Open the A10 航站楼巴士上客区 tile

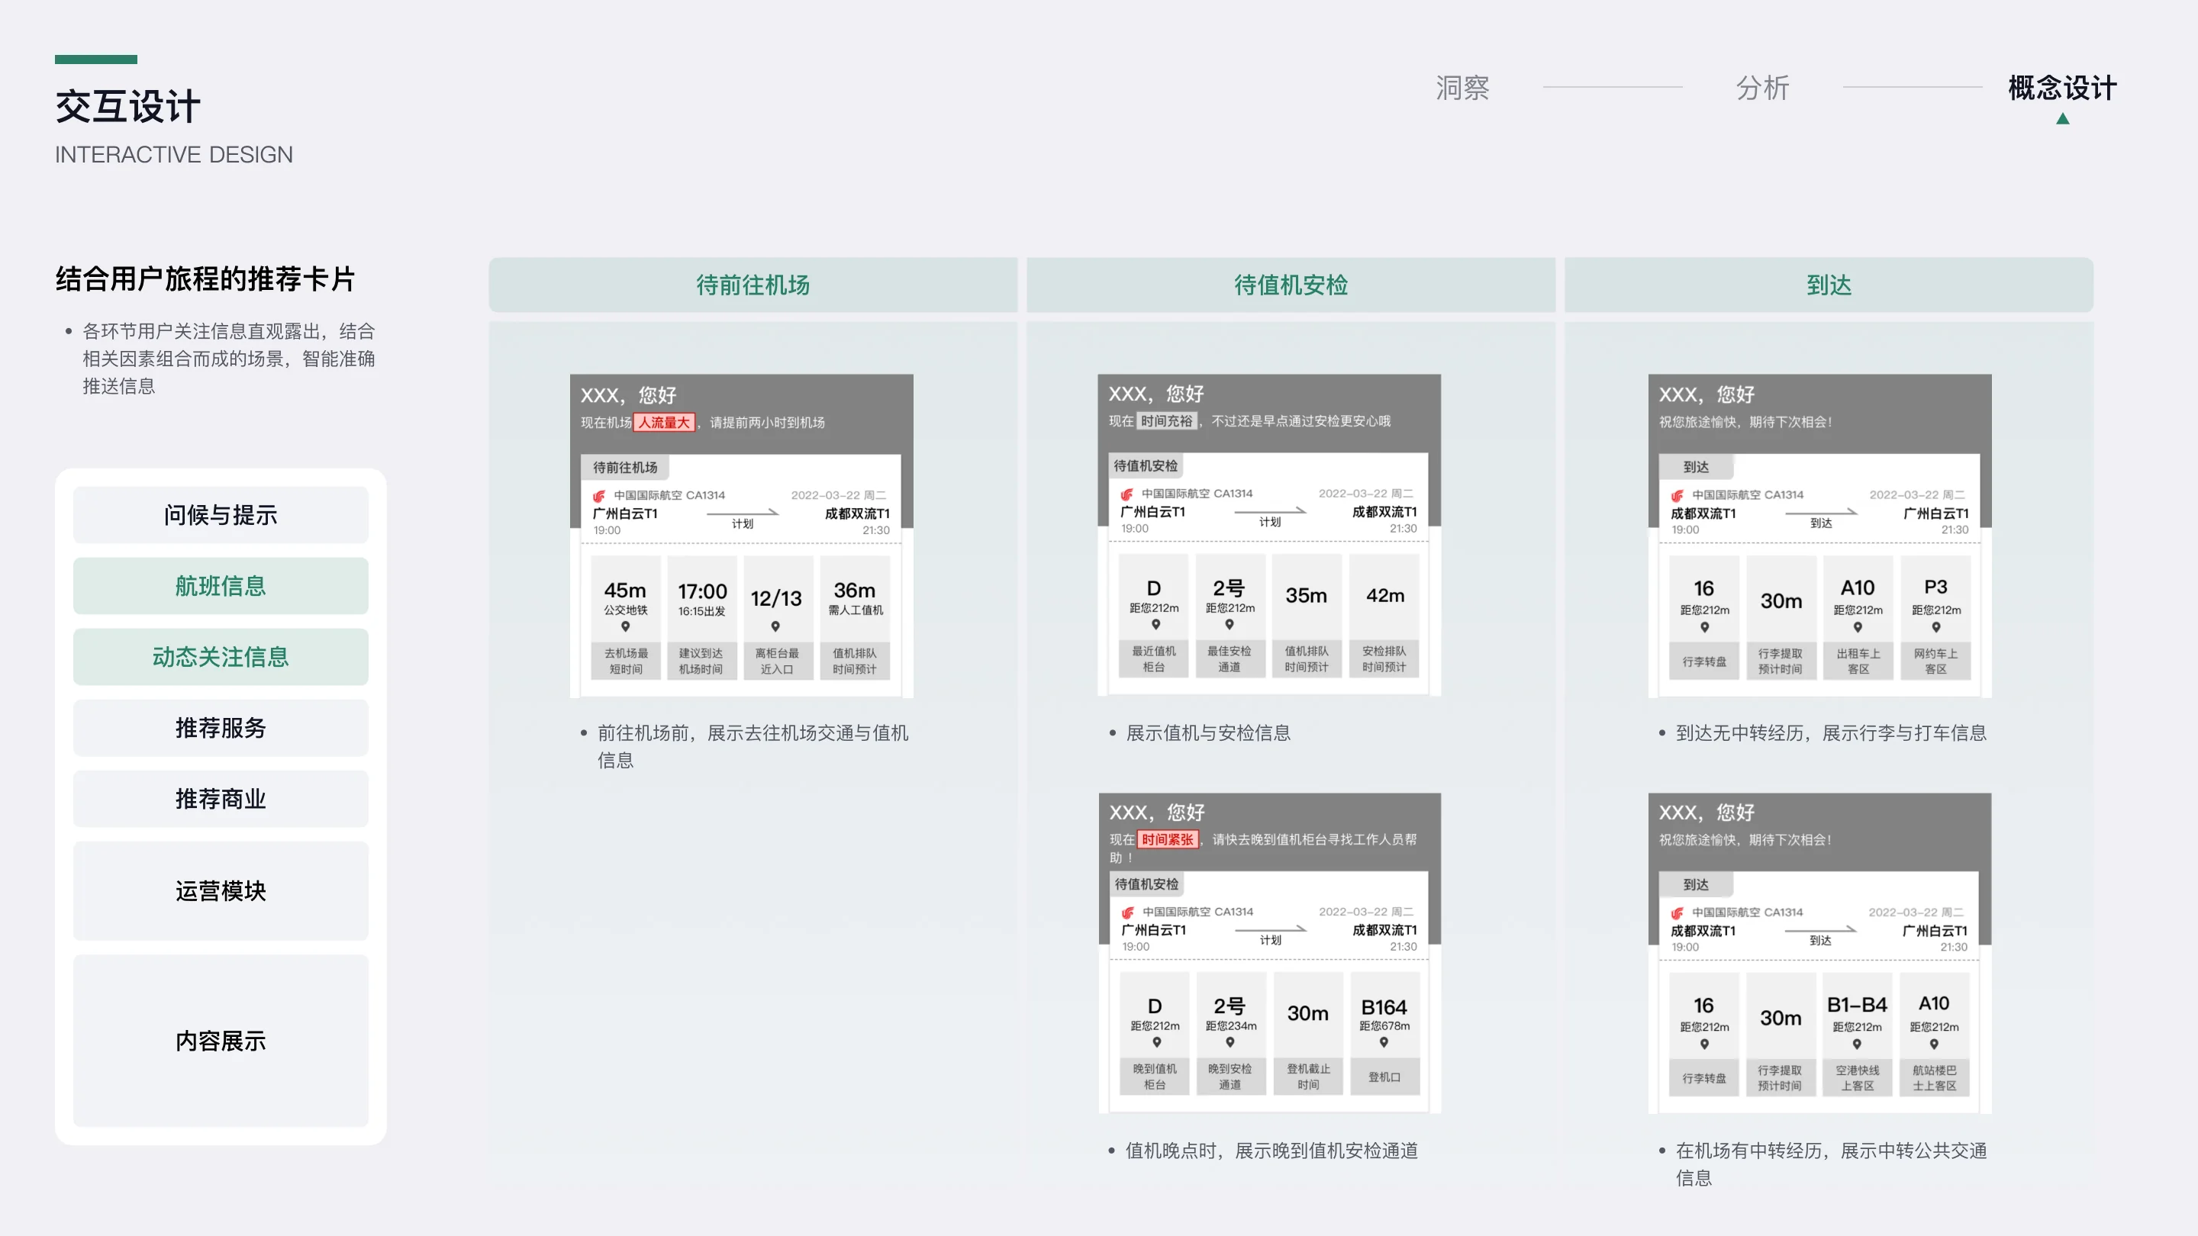coord(1935,1035)
